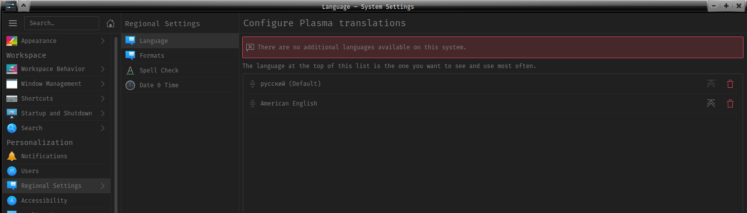Click the Language page icon
Screen dimensions: 747x213
[130, 41]
